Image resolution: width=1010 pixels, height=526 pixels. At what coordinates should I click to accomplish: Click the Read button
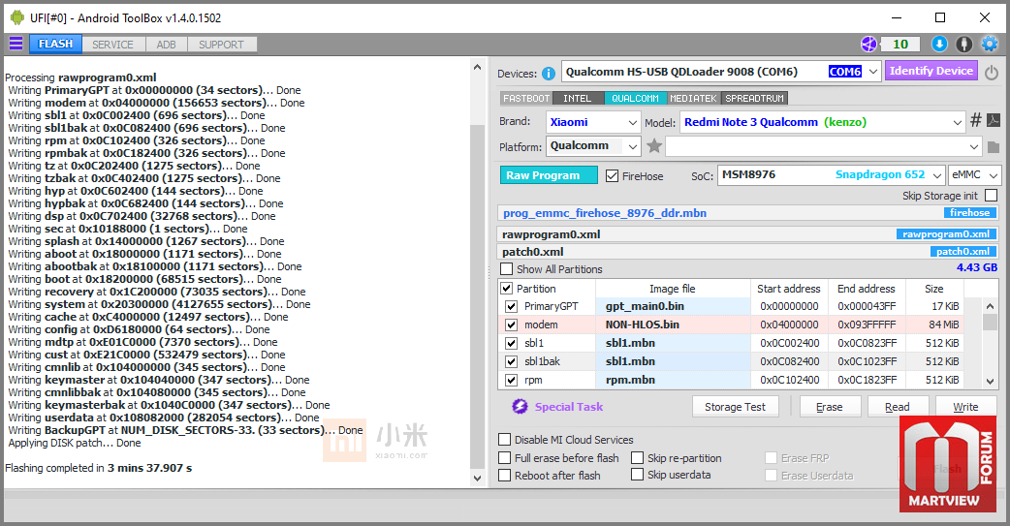pos(898,406)
